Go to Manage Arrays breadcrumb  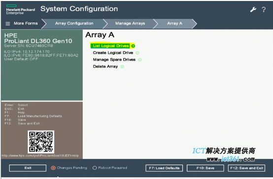[130, 24]
